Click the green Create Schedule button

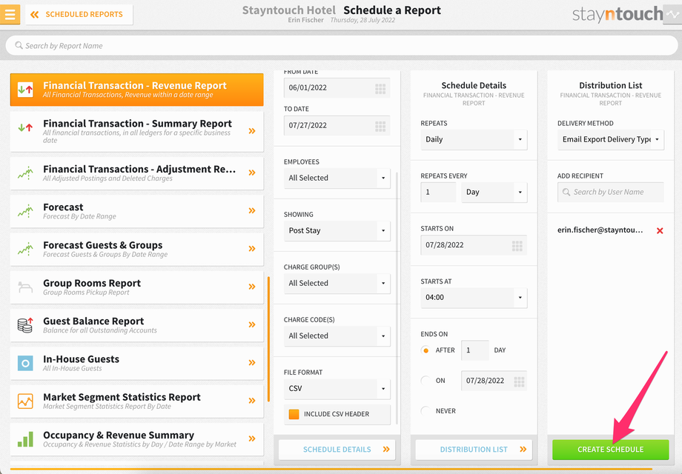click(x=611, y=450)
